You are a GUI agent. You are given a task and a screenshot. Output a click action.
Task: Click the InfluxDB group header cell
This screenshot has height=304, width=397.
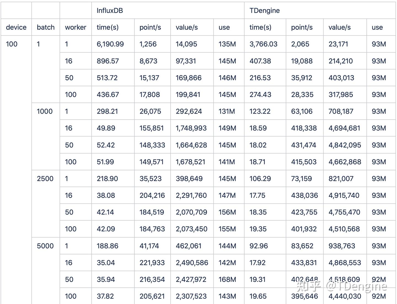tap(110, 11)
